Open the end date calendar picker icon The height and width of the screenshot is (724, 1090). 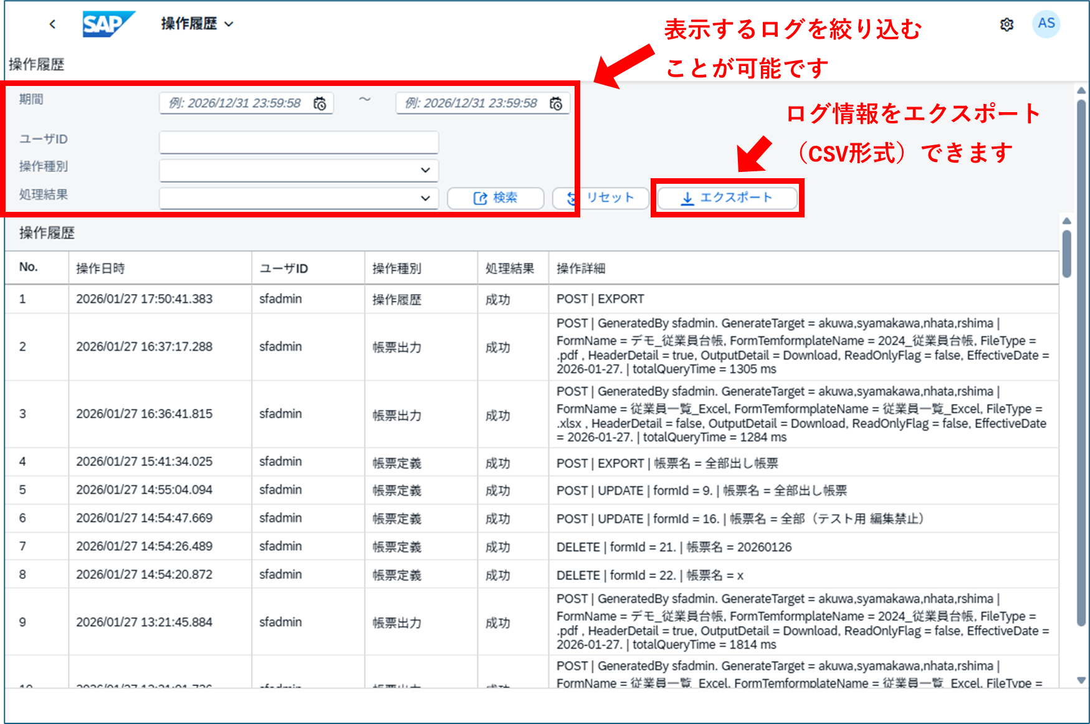(556, 103)
